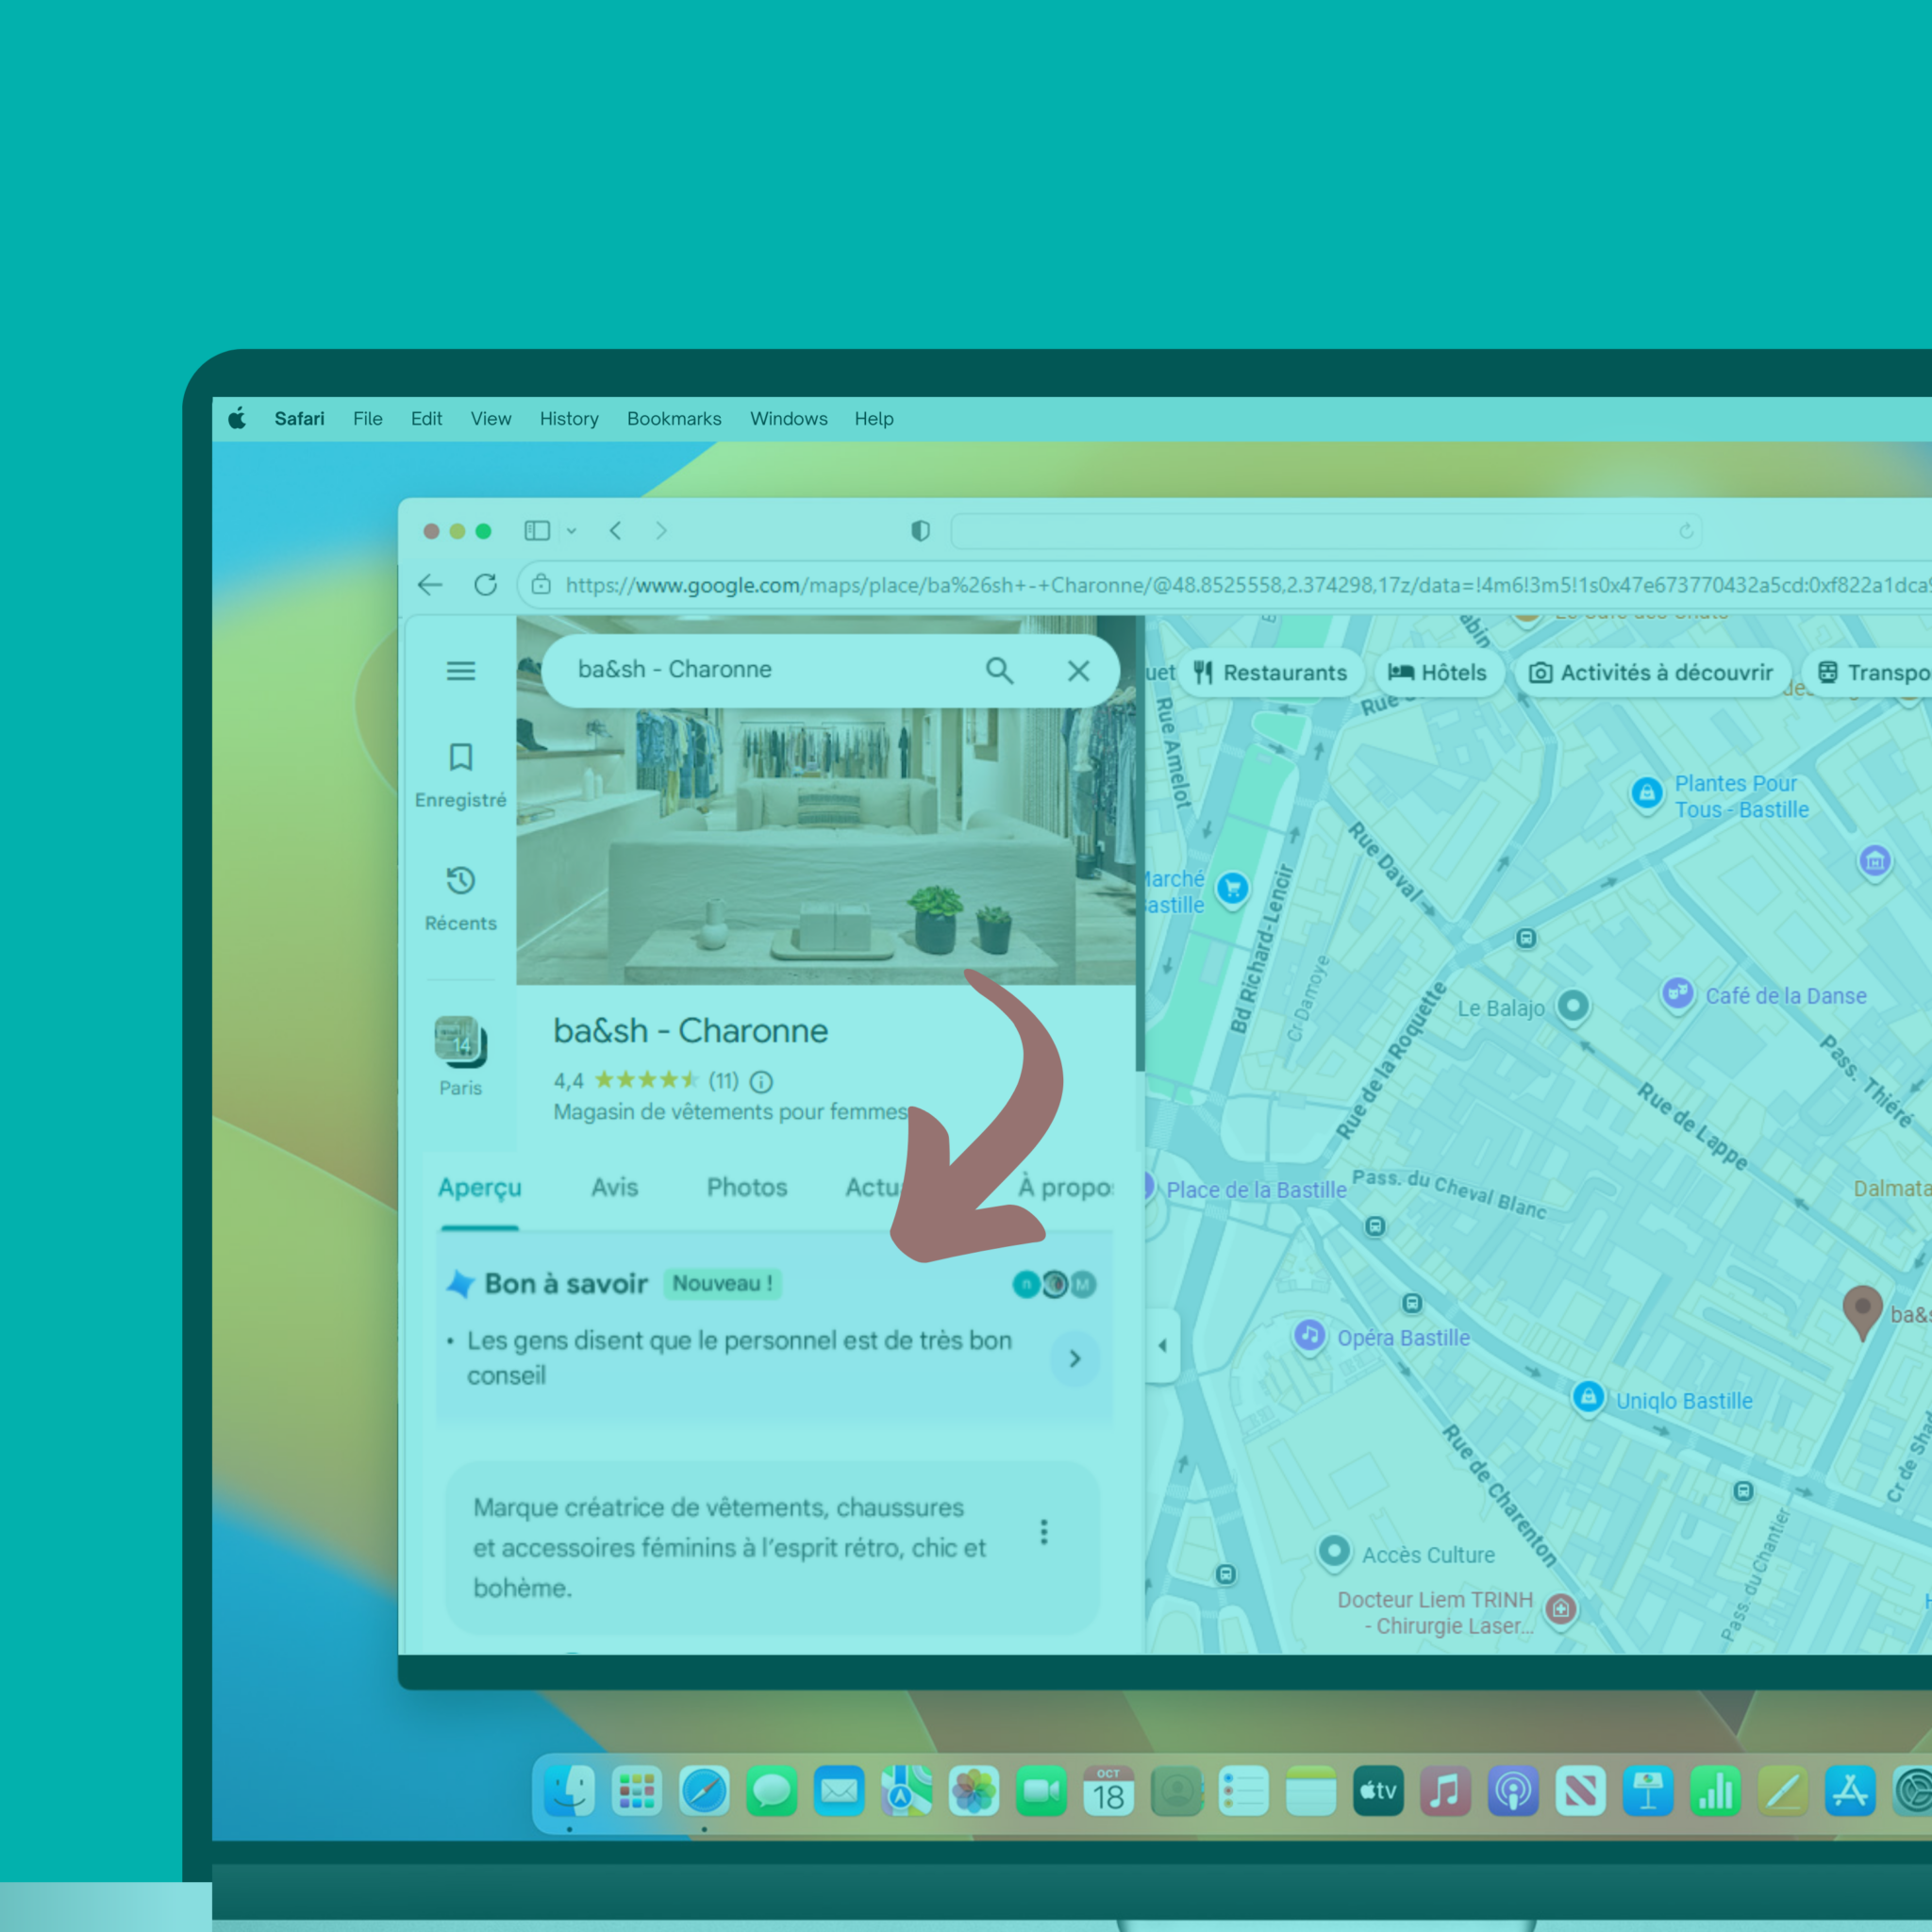This screenshot has height=1932, width=1932.
Task: Open the Bookmarks menu
Action: [x=673, y=419]
